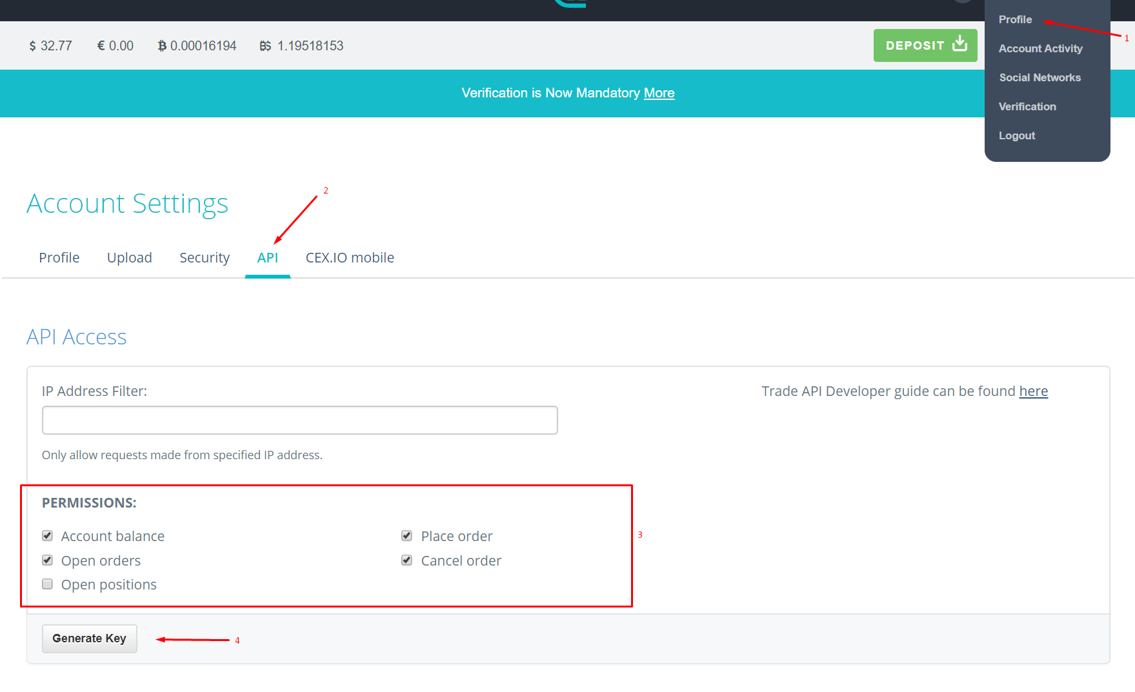Click the B$ balance indicator
The height and width of the screenshot is (692, 1135).
tap(301, 45)
